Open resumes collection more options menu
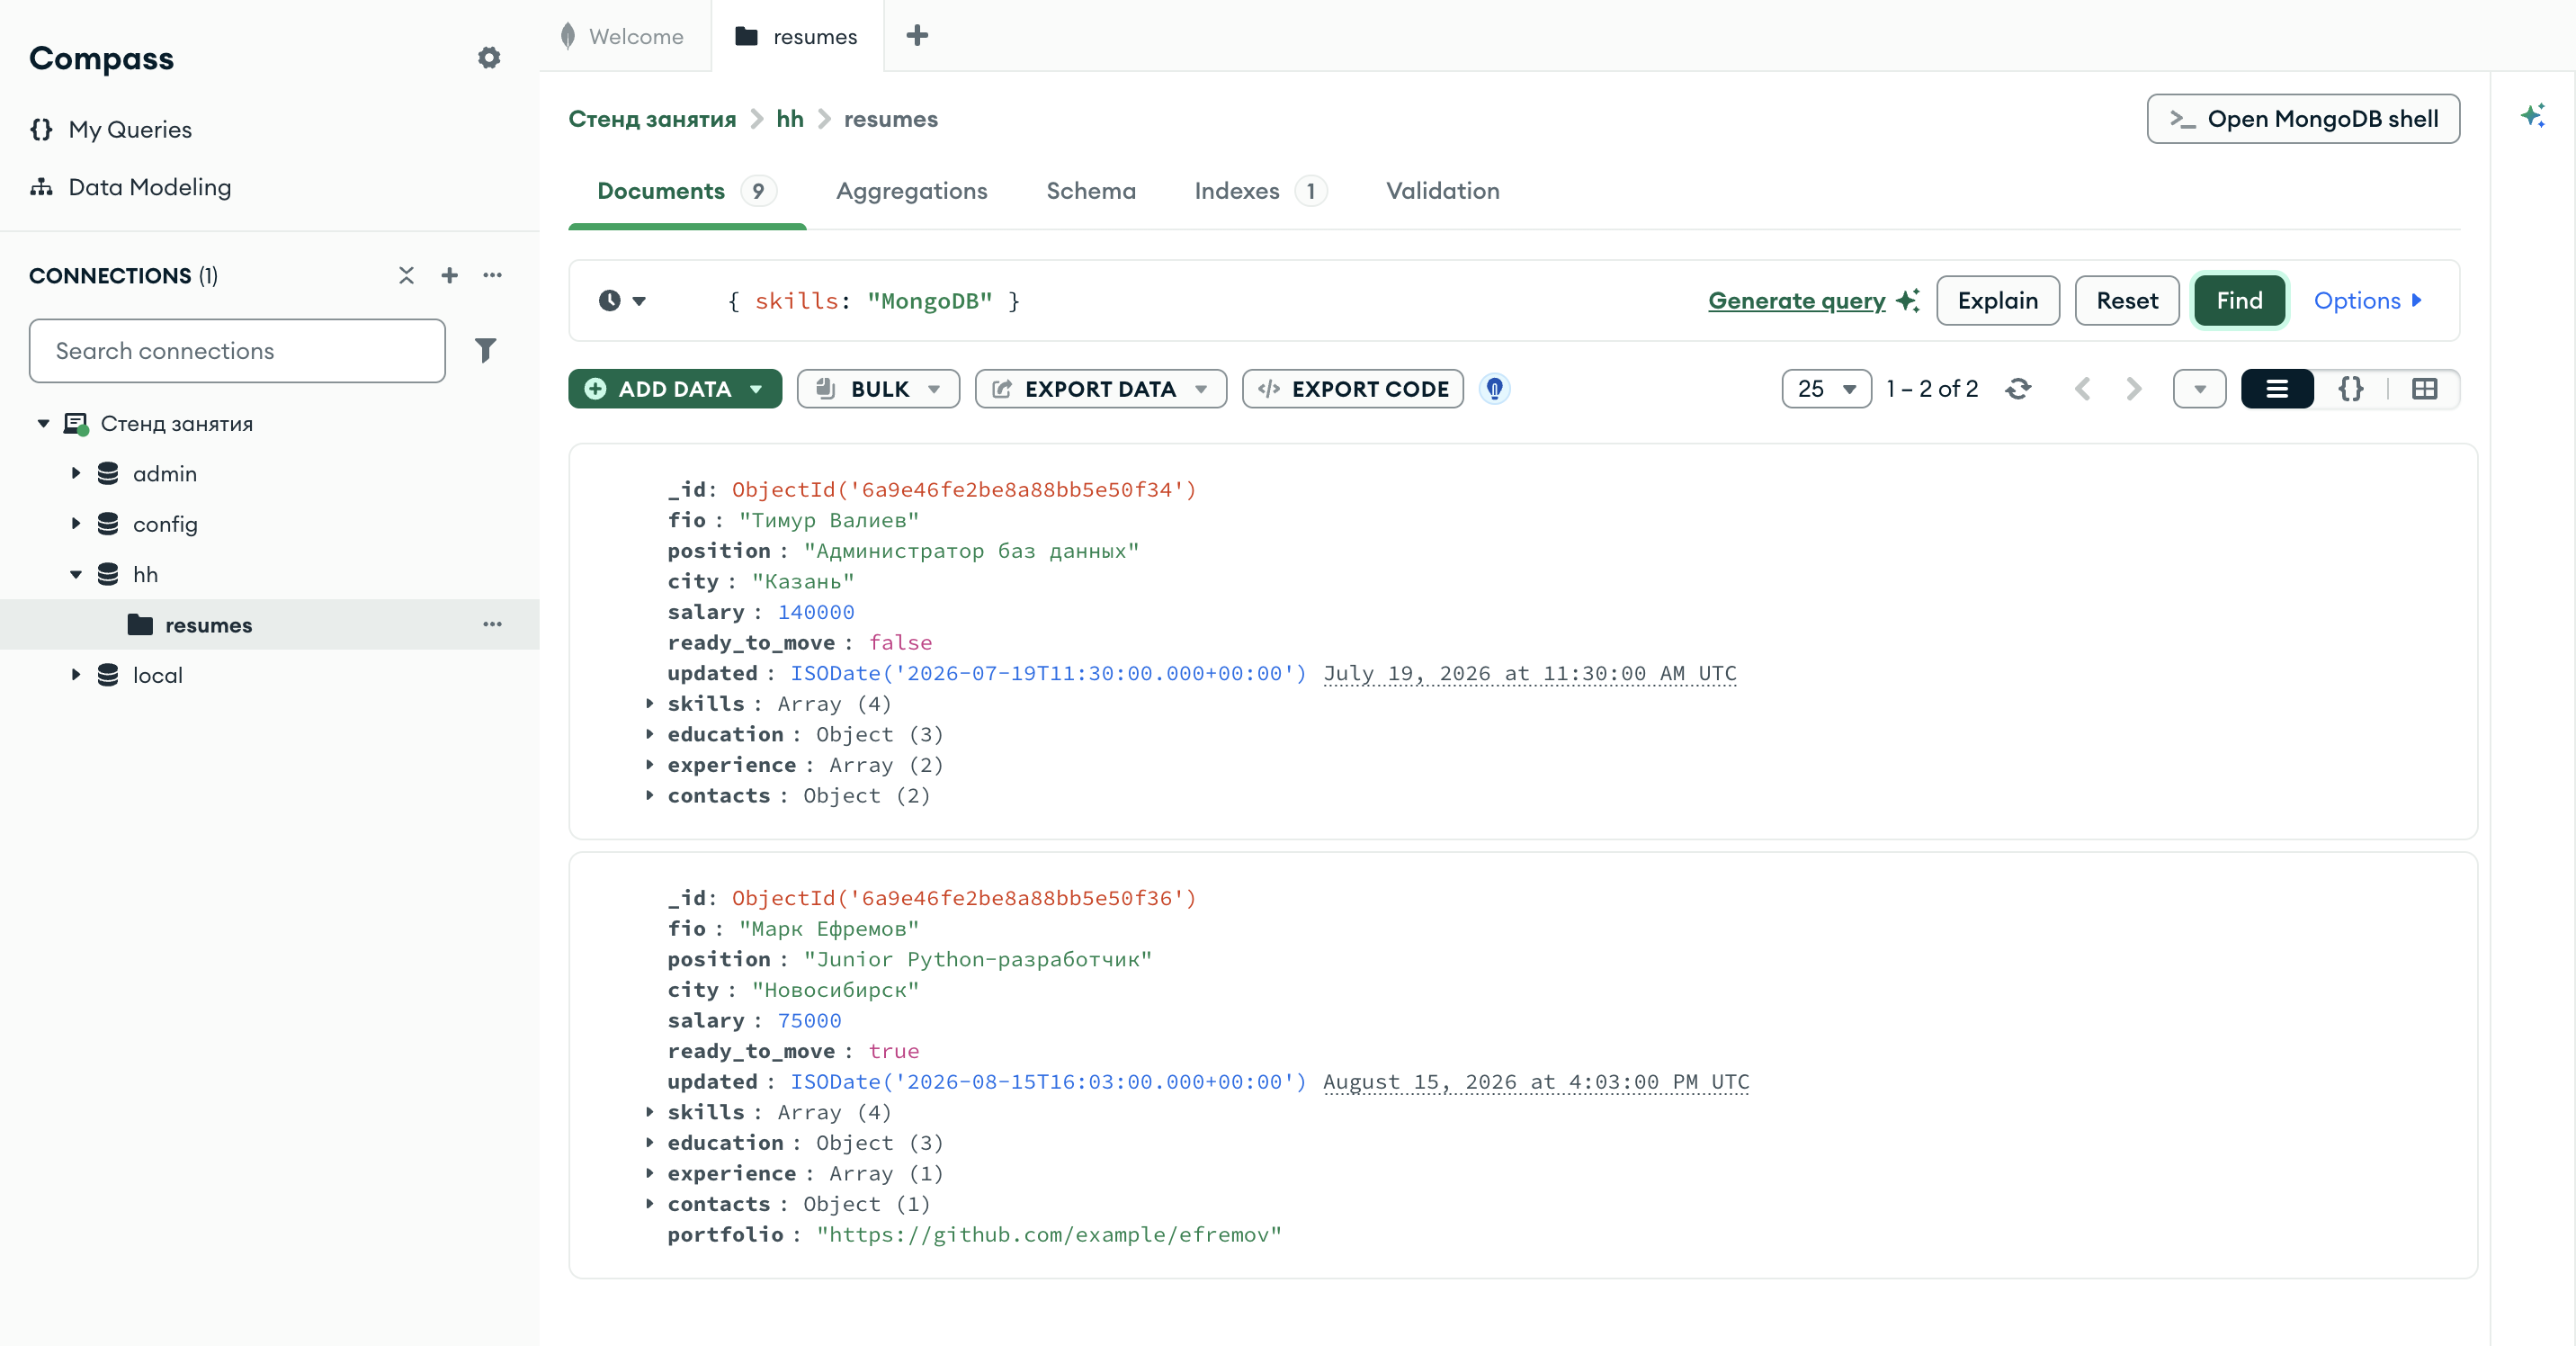Screen dimensions: 2576x1346 pos(492,624)
